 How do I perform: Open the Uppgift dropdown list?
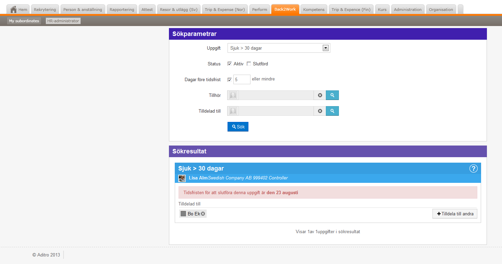coord(279,48)
